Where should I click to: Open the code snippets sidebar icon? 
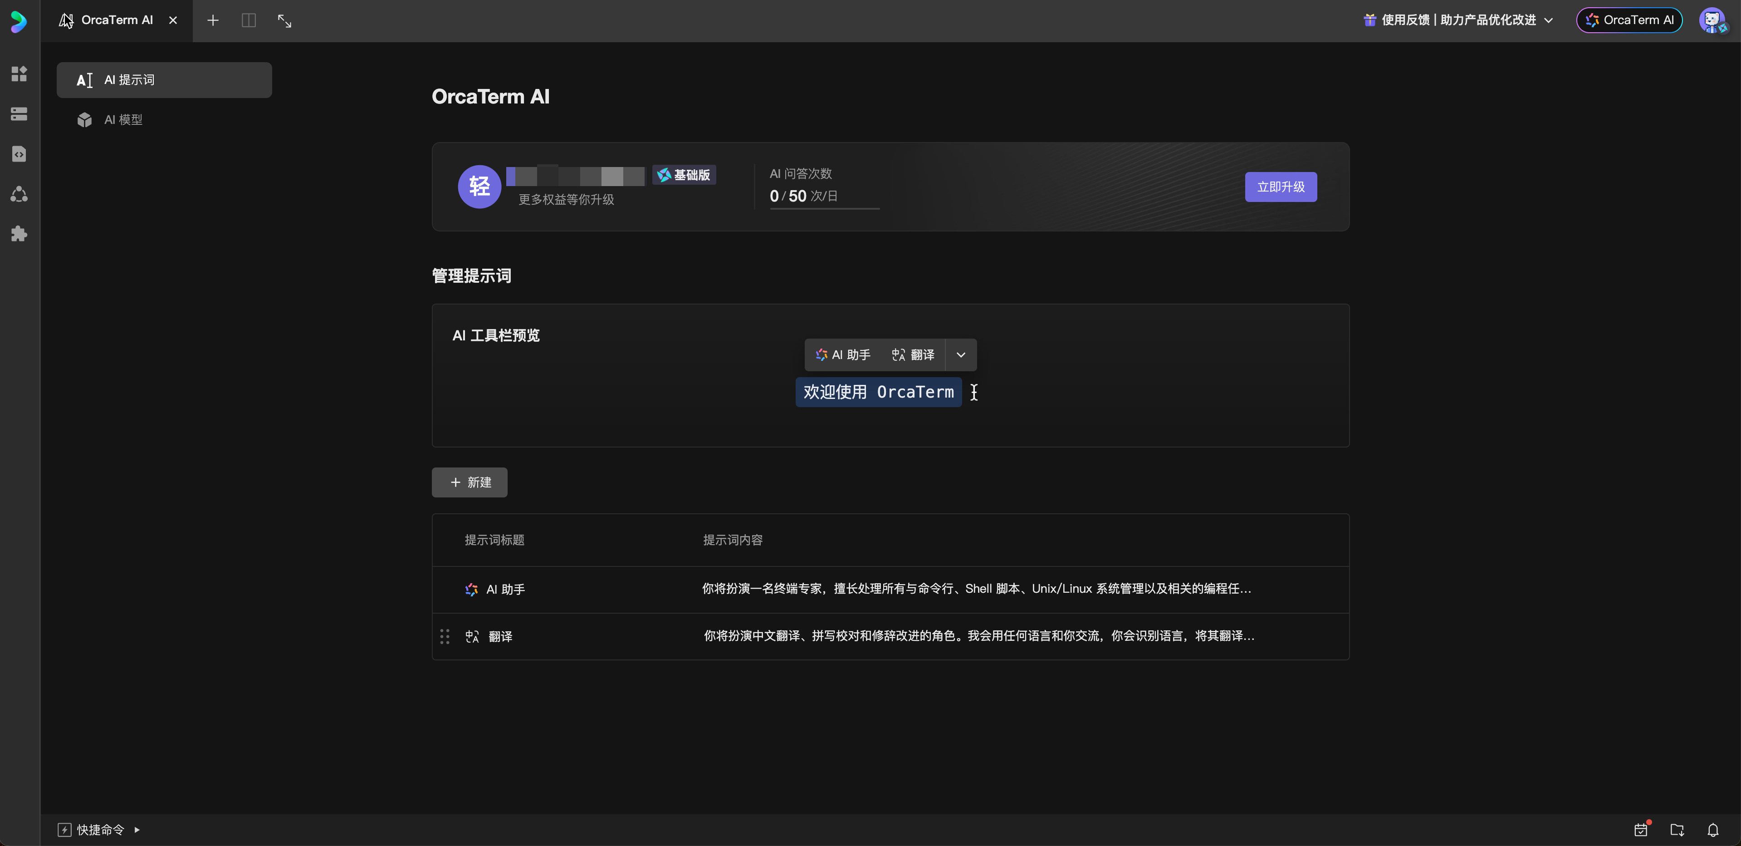19,154
